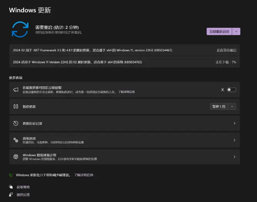Screen dimensions: 257x202
Task: Click the 正在下载 - 7% status text
Action: 226,62
